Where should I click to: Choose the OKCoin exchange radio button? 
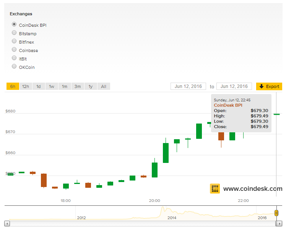14,66
